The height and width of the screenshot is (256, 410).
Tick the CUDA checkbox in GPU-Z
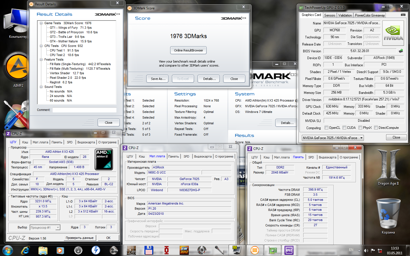coord(345,128)
